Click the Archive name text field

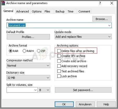pos(59,25)
